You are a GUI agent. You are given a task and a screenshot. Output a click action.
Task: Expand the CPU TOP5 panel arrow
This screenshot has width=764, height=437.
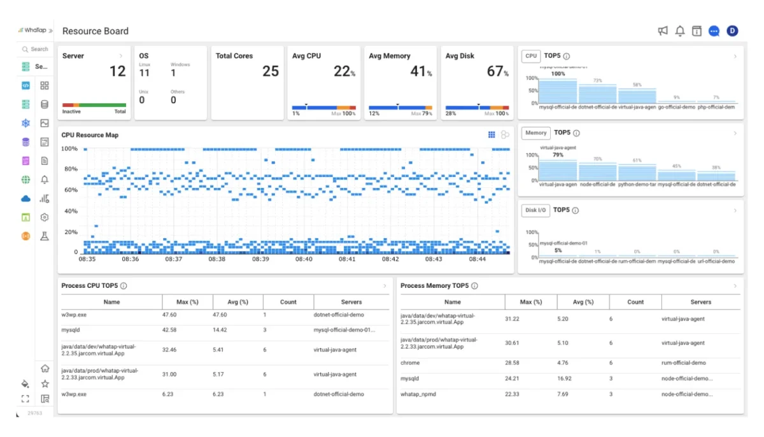[735, 57]
